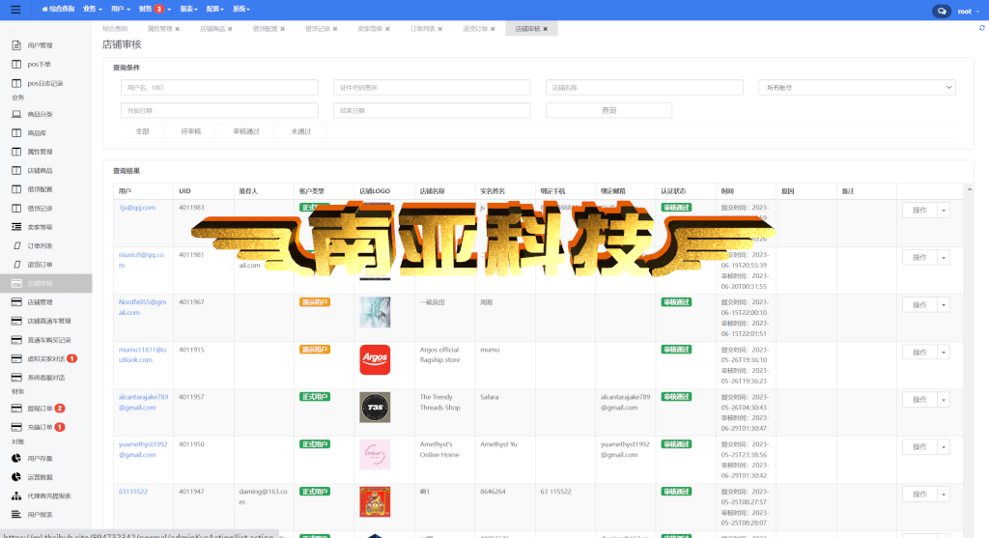
Task: Open 卖家等级 sidebar entry
Action: pyautogui.click(x=39, y=227)
